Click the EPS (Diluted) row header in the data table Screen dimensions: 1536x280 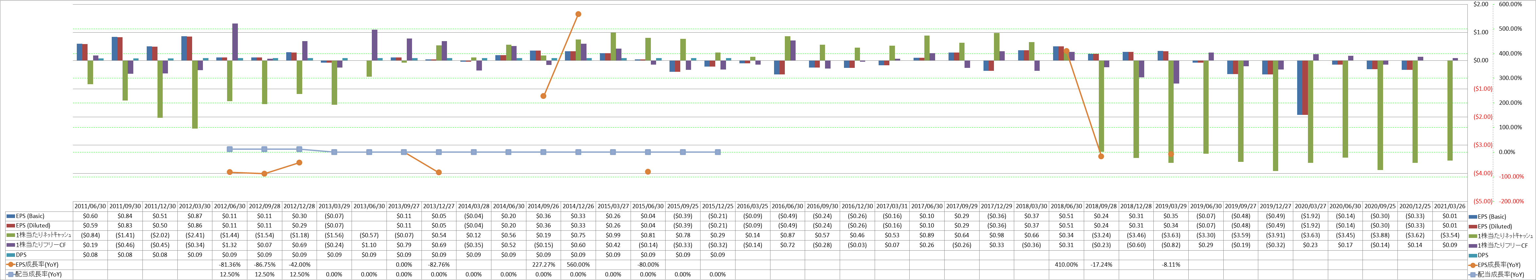[39, 226]
